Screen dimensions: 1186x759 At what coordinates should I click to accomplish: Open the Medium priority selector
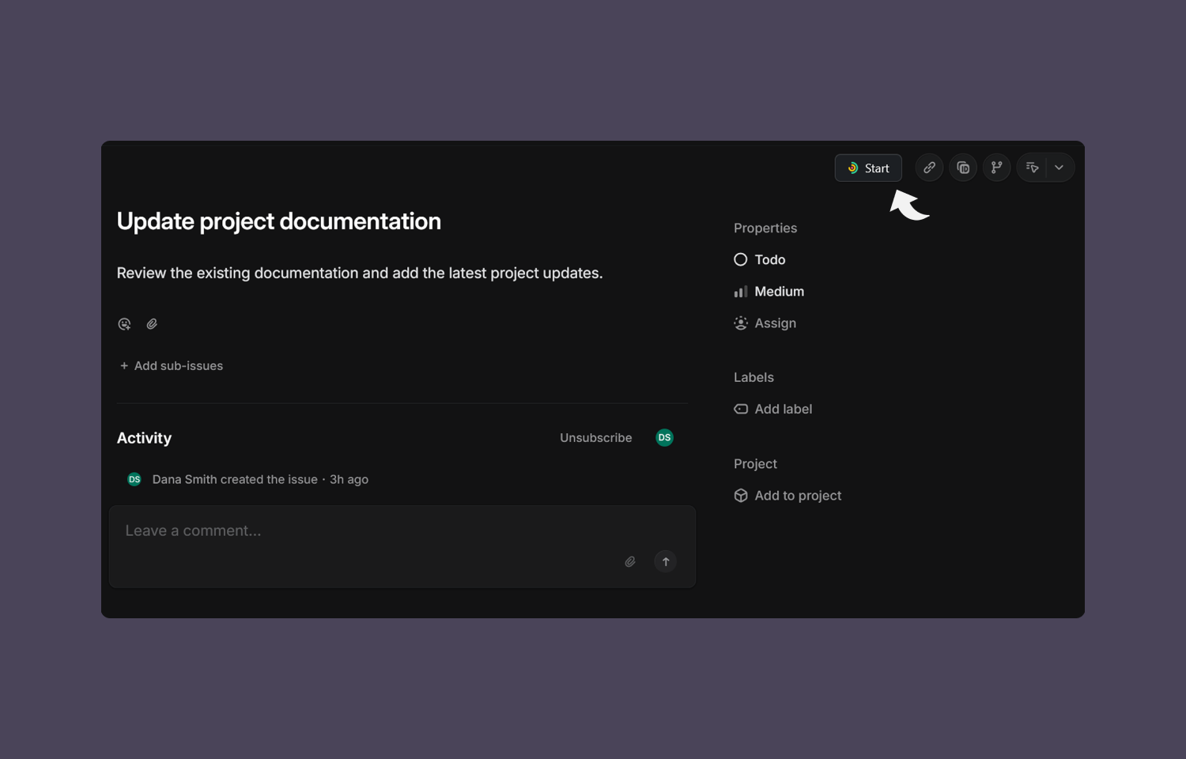[769, 291]
